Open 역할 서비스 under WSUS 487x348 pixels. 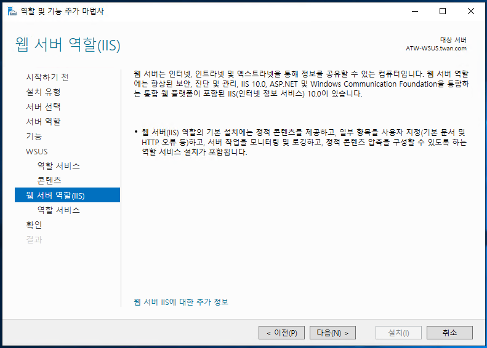click(x=58, y=166)
